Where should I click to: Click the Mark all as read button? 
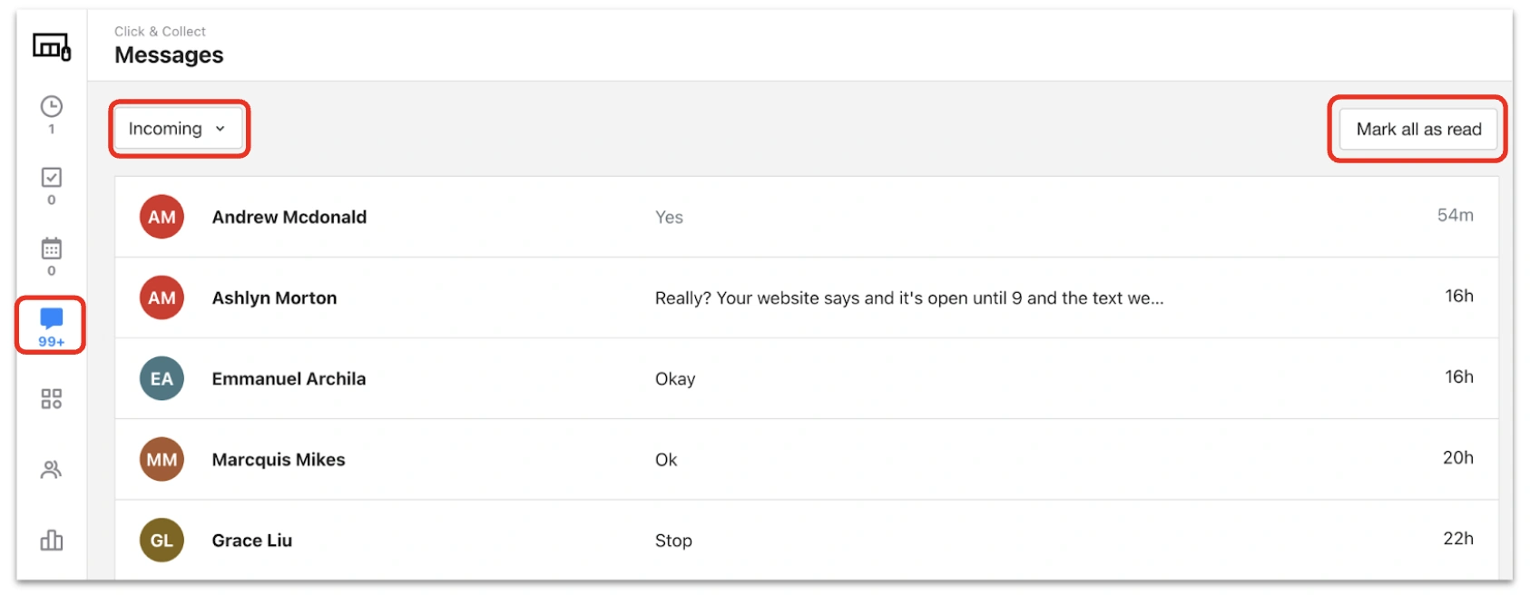click(x=1418, y=130)
